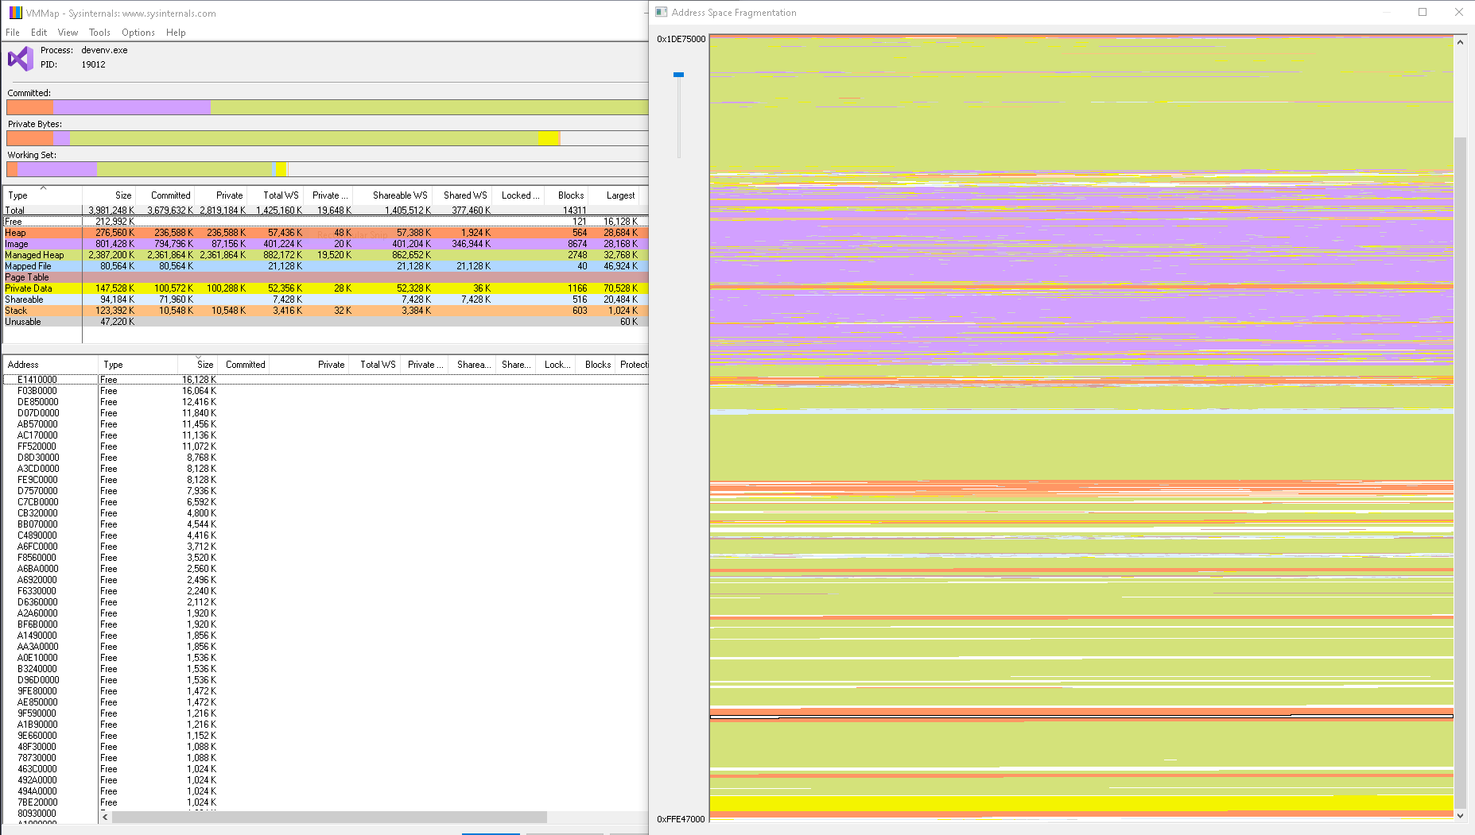Open the Help menu

[x=176, y=33]
